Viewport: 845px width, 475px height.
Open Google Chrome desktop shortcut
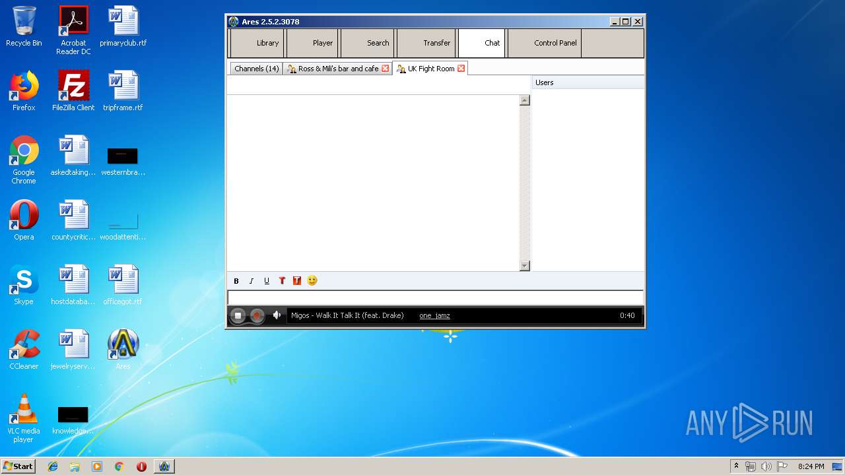tap(24, 160)
